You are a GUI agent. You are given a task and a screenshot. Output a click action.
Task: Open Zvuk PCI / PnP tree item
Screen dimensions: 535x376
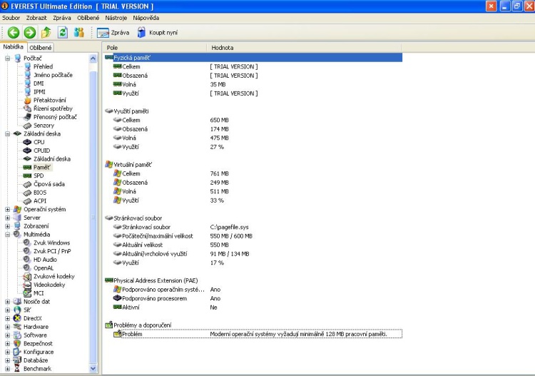[52, 251]
